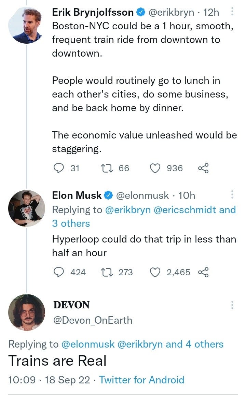Open Erik Brynjolfsson's profile by his name
This screenshot has width=246, height=395.
click(93, 12)
